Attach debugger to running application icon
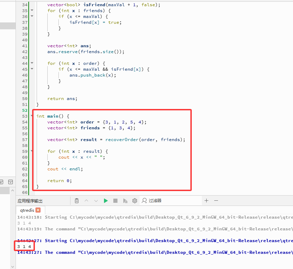The image size is (293, 269). 125,201
